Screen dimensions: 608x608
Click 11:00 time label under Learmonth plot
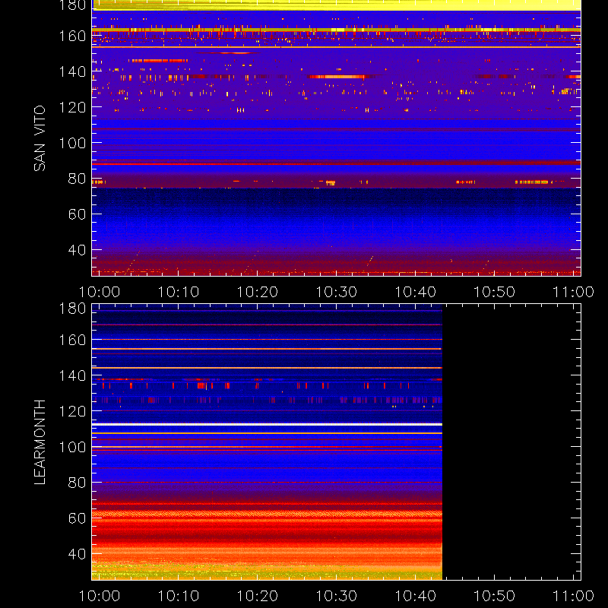(573, 596)
